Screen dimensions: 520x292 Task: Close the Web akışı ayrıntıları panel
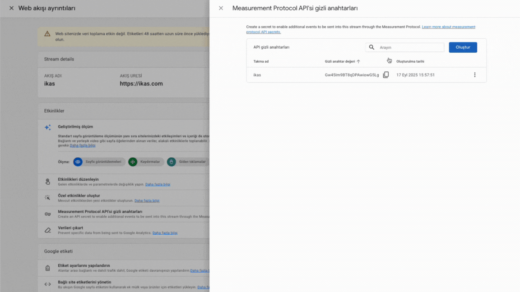pyautogui.click(x=11, y=8)
